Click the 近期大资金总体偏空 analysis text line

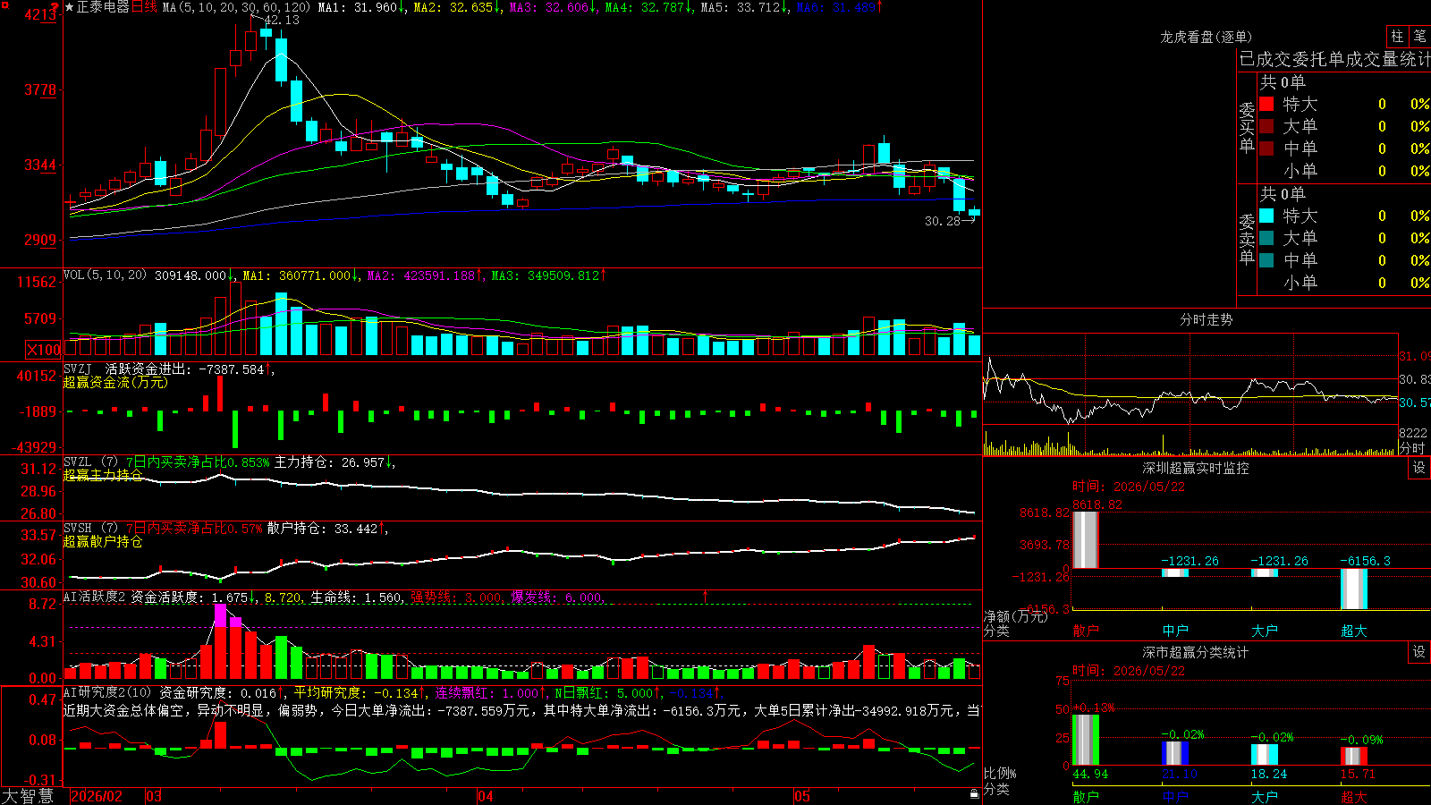pyautogui.click(x=522, y=710)
